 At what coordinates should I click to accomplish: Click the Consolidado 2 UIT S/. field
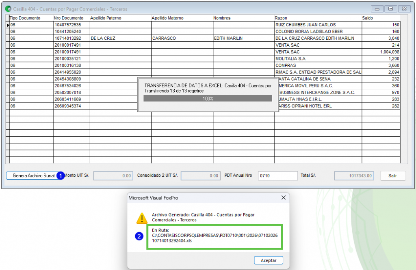(201, 176)
